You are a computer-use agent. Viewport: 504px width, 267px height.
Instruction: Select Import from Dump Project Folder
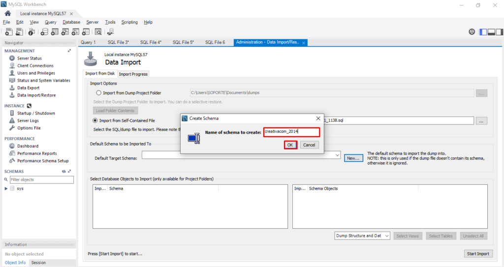point(98,93)
